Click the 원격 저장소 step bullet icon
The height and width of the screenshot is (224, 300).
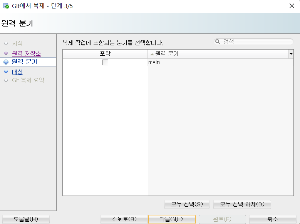6,53
